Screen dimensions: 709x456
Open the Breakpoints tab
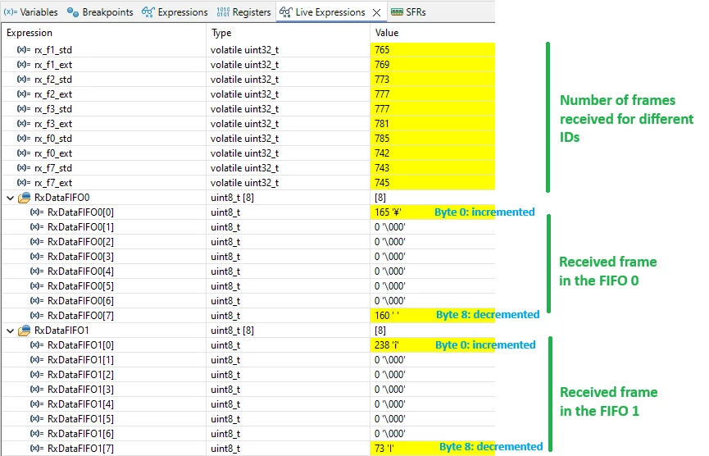point(100,12)
